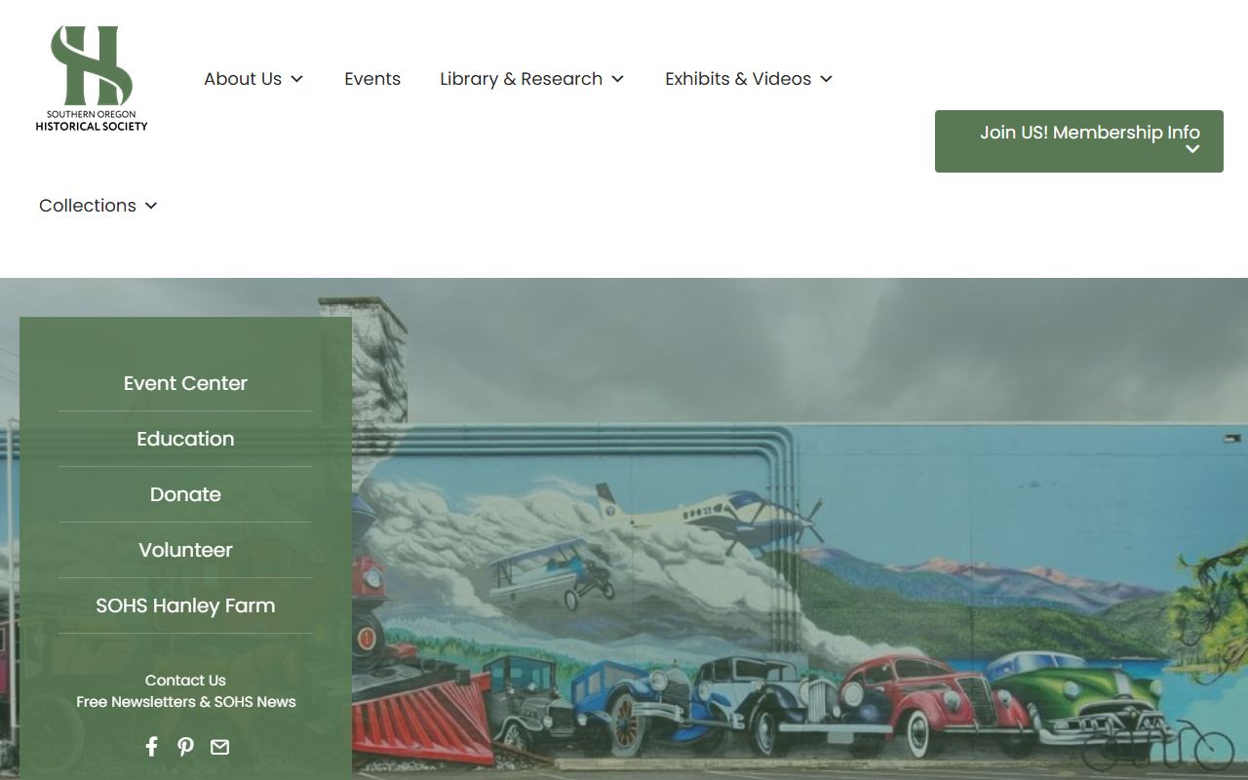Expand the Membership Info dropdown chevron
Viewport: 1248px width, 780px height.
click(1192, 149)
